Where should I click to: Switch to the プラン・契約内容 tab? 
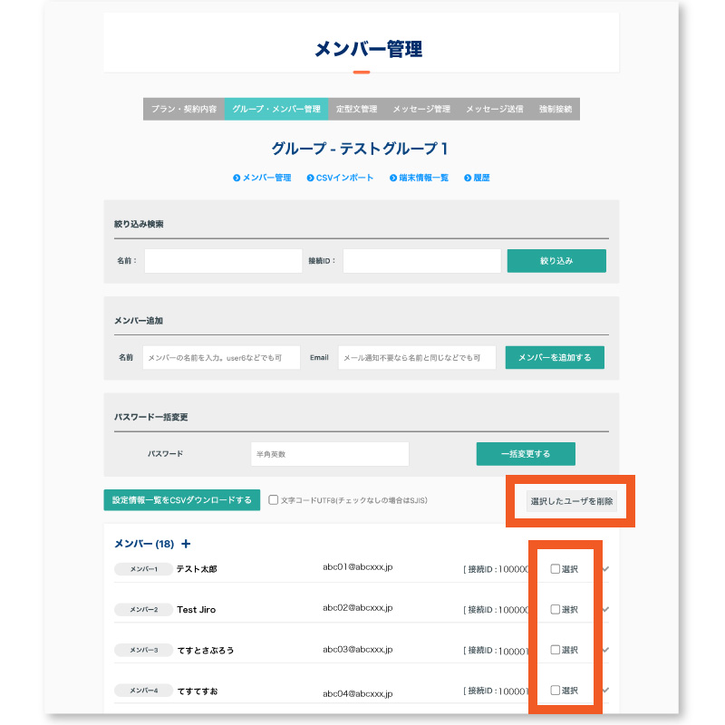(x=184, y=110)
